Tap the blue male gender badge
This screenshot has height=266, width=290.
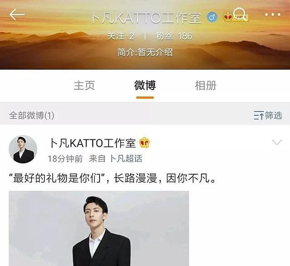(x=212, y=17)
